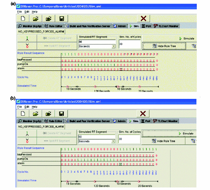The width and height of the screenshot is (210, 190).
Task: Click the Save floppy disk icon in window (b)
Action: point(62,113)
